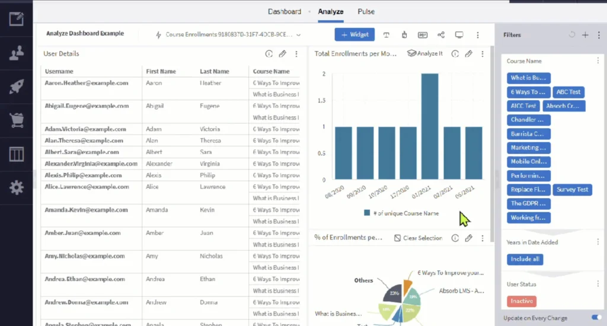Open the display monitor view icon
The image size is (607, 326).
459,35
